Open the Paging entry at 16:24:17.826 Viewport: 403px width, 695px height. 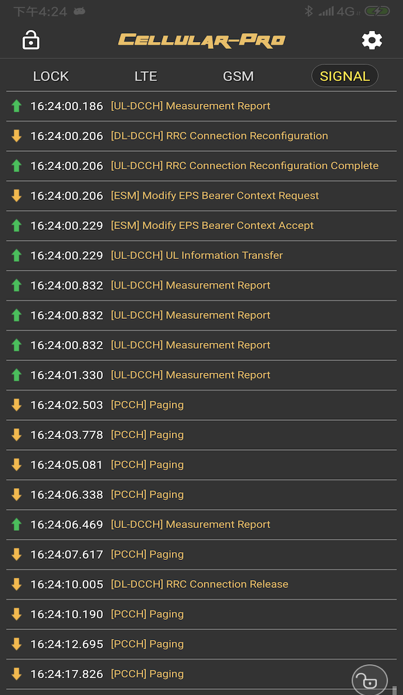201,674
